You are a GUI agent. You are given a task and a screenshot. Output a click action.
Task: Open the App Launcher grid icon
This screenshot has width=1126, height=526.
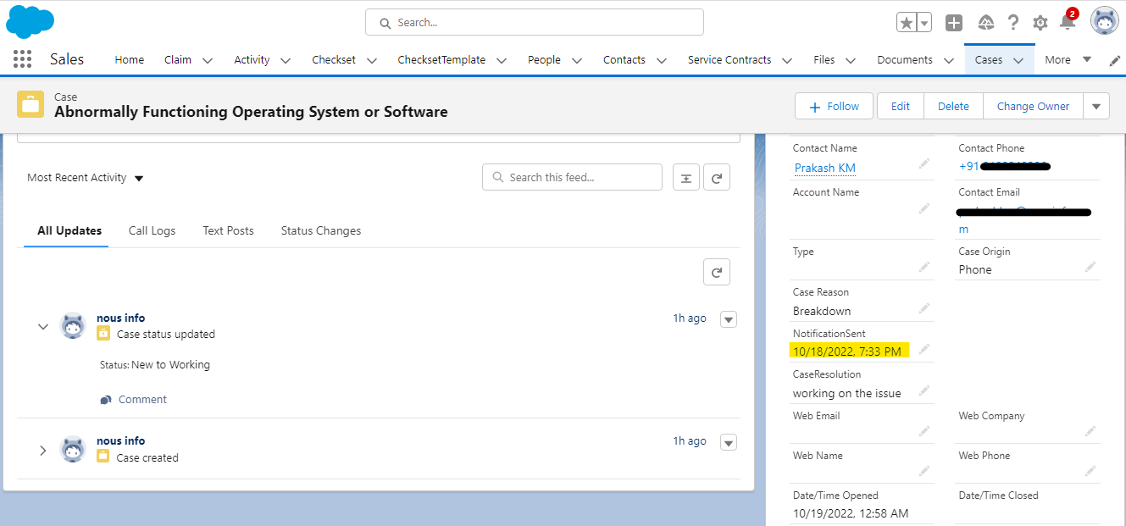[23, 58]
